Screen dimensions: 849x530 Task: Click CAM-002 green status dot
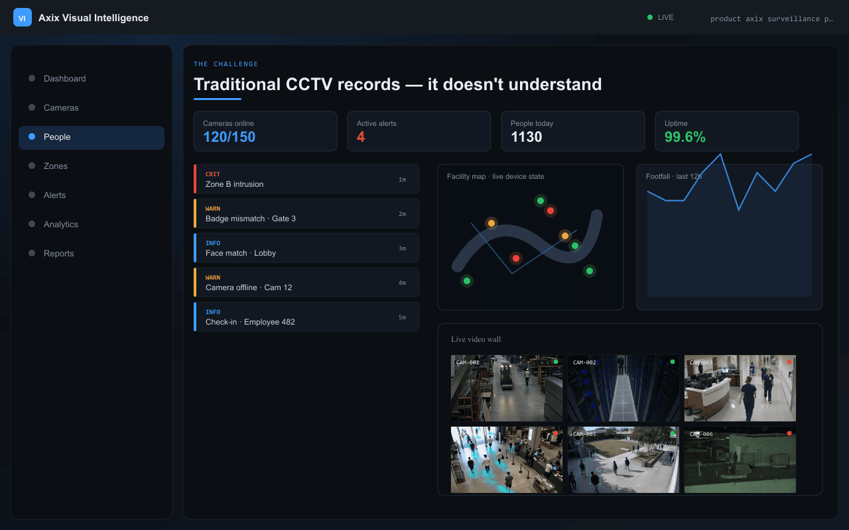[x=673, y=362]
